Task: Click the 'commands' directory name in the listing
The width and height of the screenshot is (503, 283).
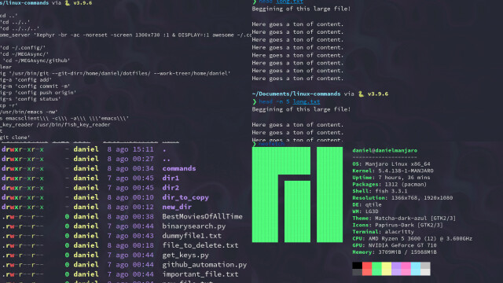Action: tap(179, 168)
